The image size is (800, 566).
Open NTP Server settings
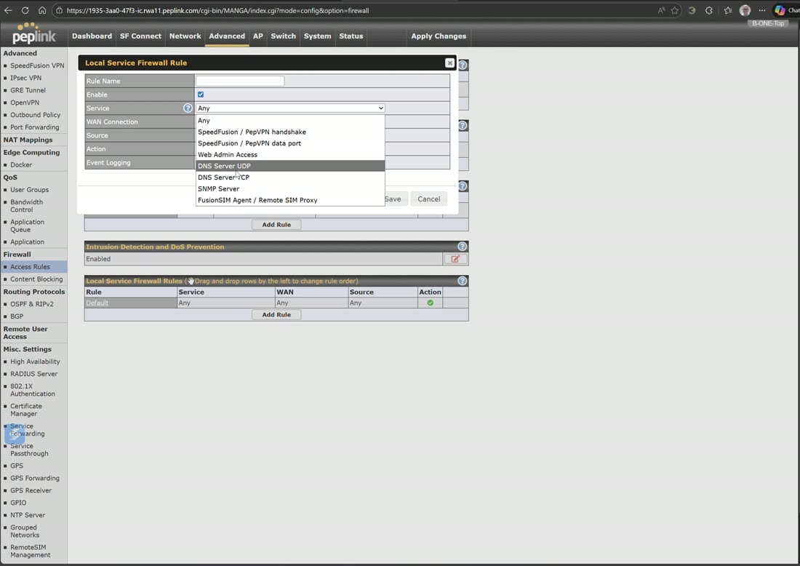point(28,516)
